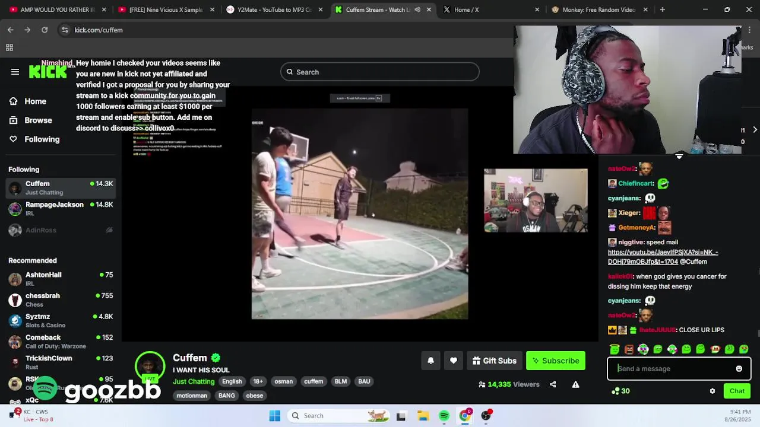
Task: Click the green Subscribe button
Action: (556, 361)
